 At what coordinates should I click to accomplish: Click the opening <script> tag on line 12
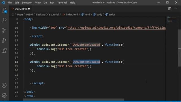tap(37, 36)
